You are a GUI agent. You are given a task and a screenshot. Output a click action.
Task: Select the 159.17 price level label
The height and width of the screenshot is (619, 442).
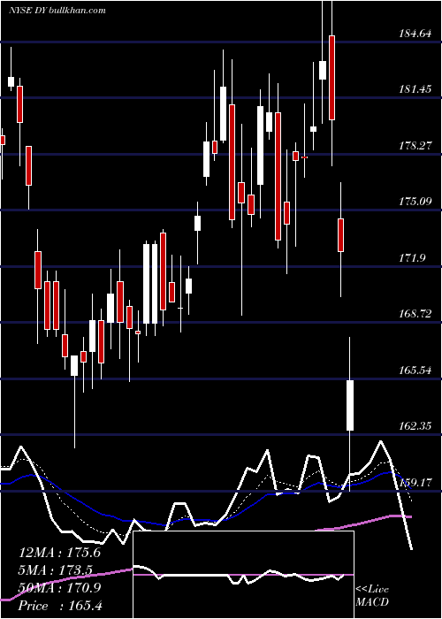pos(415,483)
